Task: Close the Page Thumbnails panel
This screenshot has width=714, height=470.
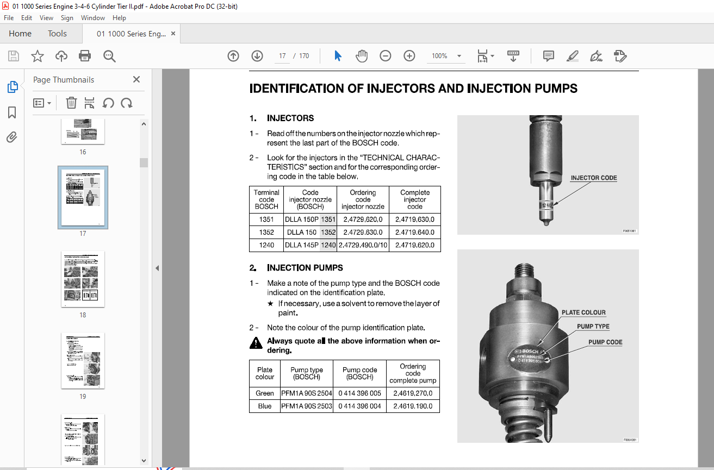Action: [136, 79]
